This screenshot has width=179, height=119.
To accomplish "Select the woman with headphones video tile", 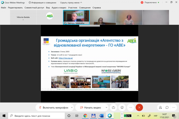I will click(129, 17).
